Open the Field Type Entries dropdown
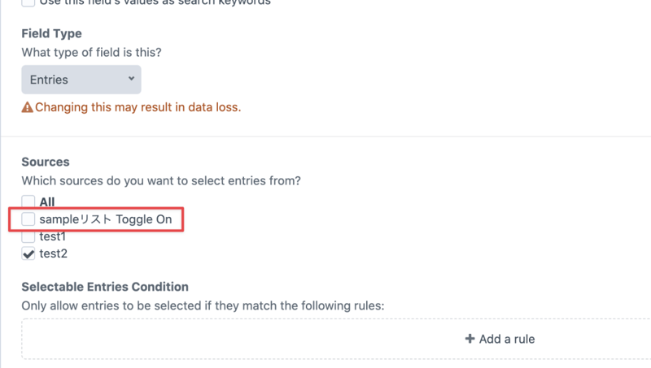This screenshot has width=651, height=368. [81, 80]
